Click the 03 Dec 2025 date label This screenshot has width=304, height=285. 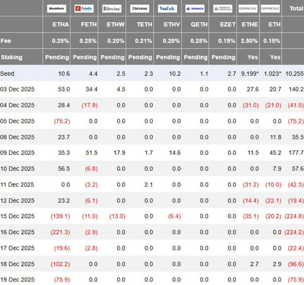[x=17, y=89]
